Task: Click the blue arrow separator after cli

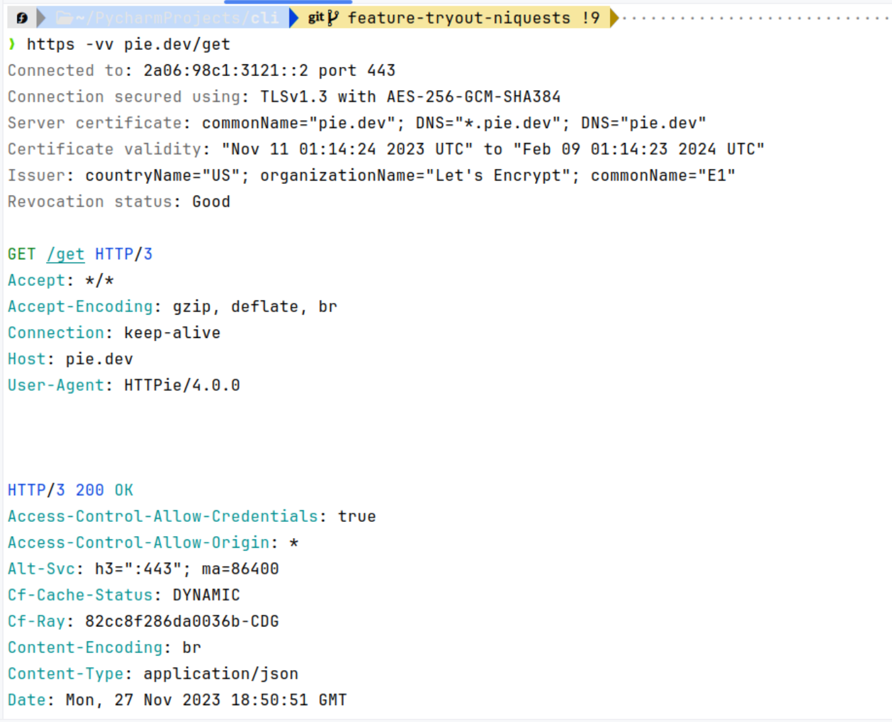Action: tap(293, 18)
